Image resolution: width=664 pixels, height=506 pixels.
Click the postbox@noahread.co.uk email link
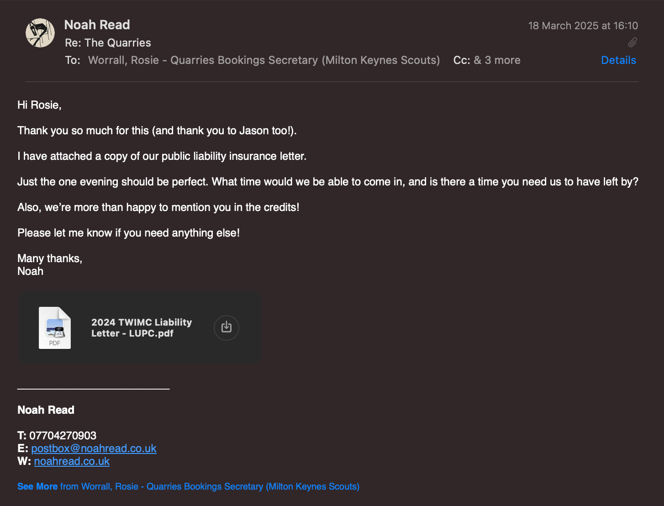click(94, 448)
